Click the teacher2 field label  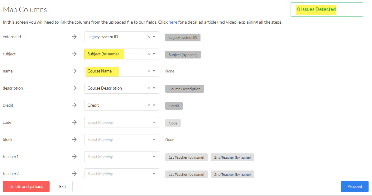point(11,174)
